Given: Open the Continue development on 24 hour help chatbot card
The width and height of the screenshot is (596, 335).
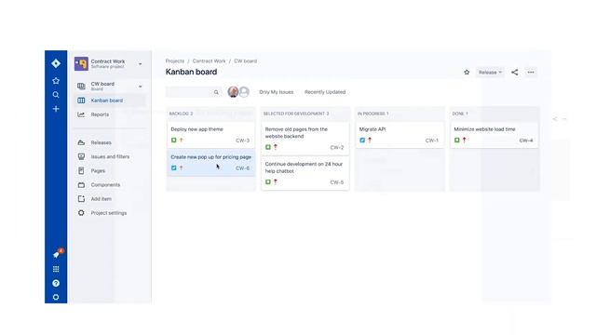Looking at the screenshot, I should coord(305,173).
